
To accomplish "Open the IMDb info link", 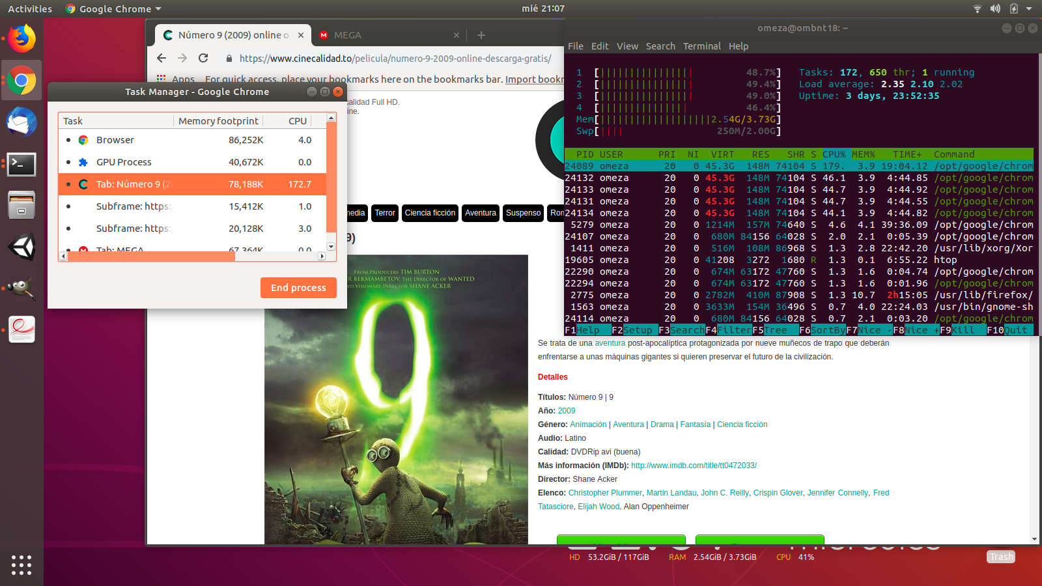I will coord(694,466).
